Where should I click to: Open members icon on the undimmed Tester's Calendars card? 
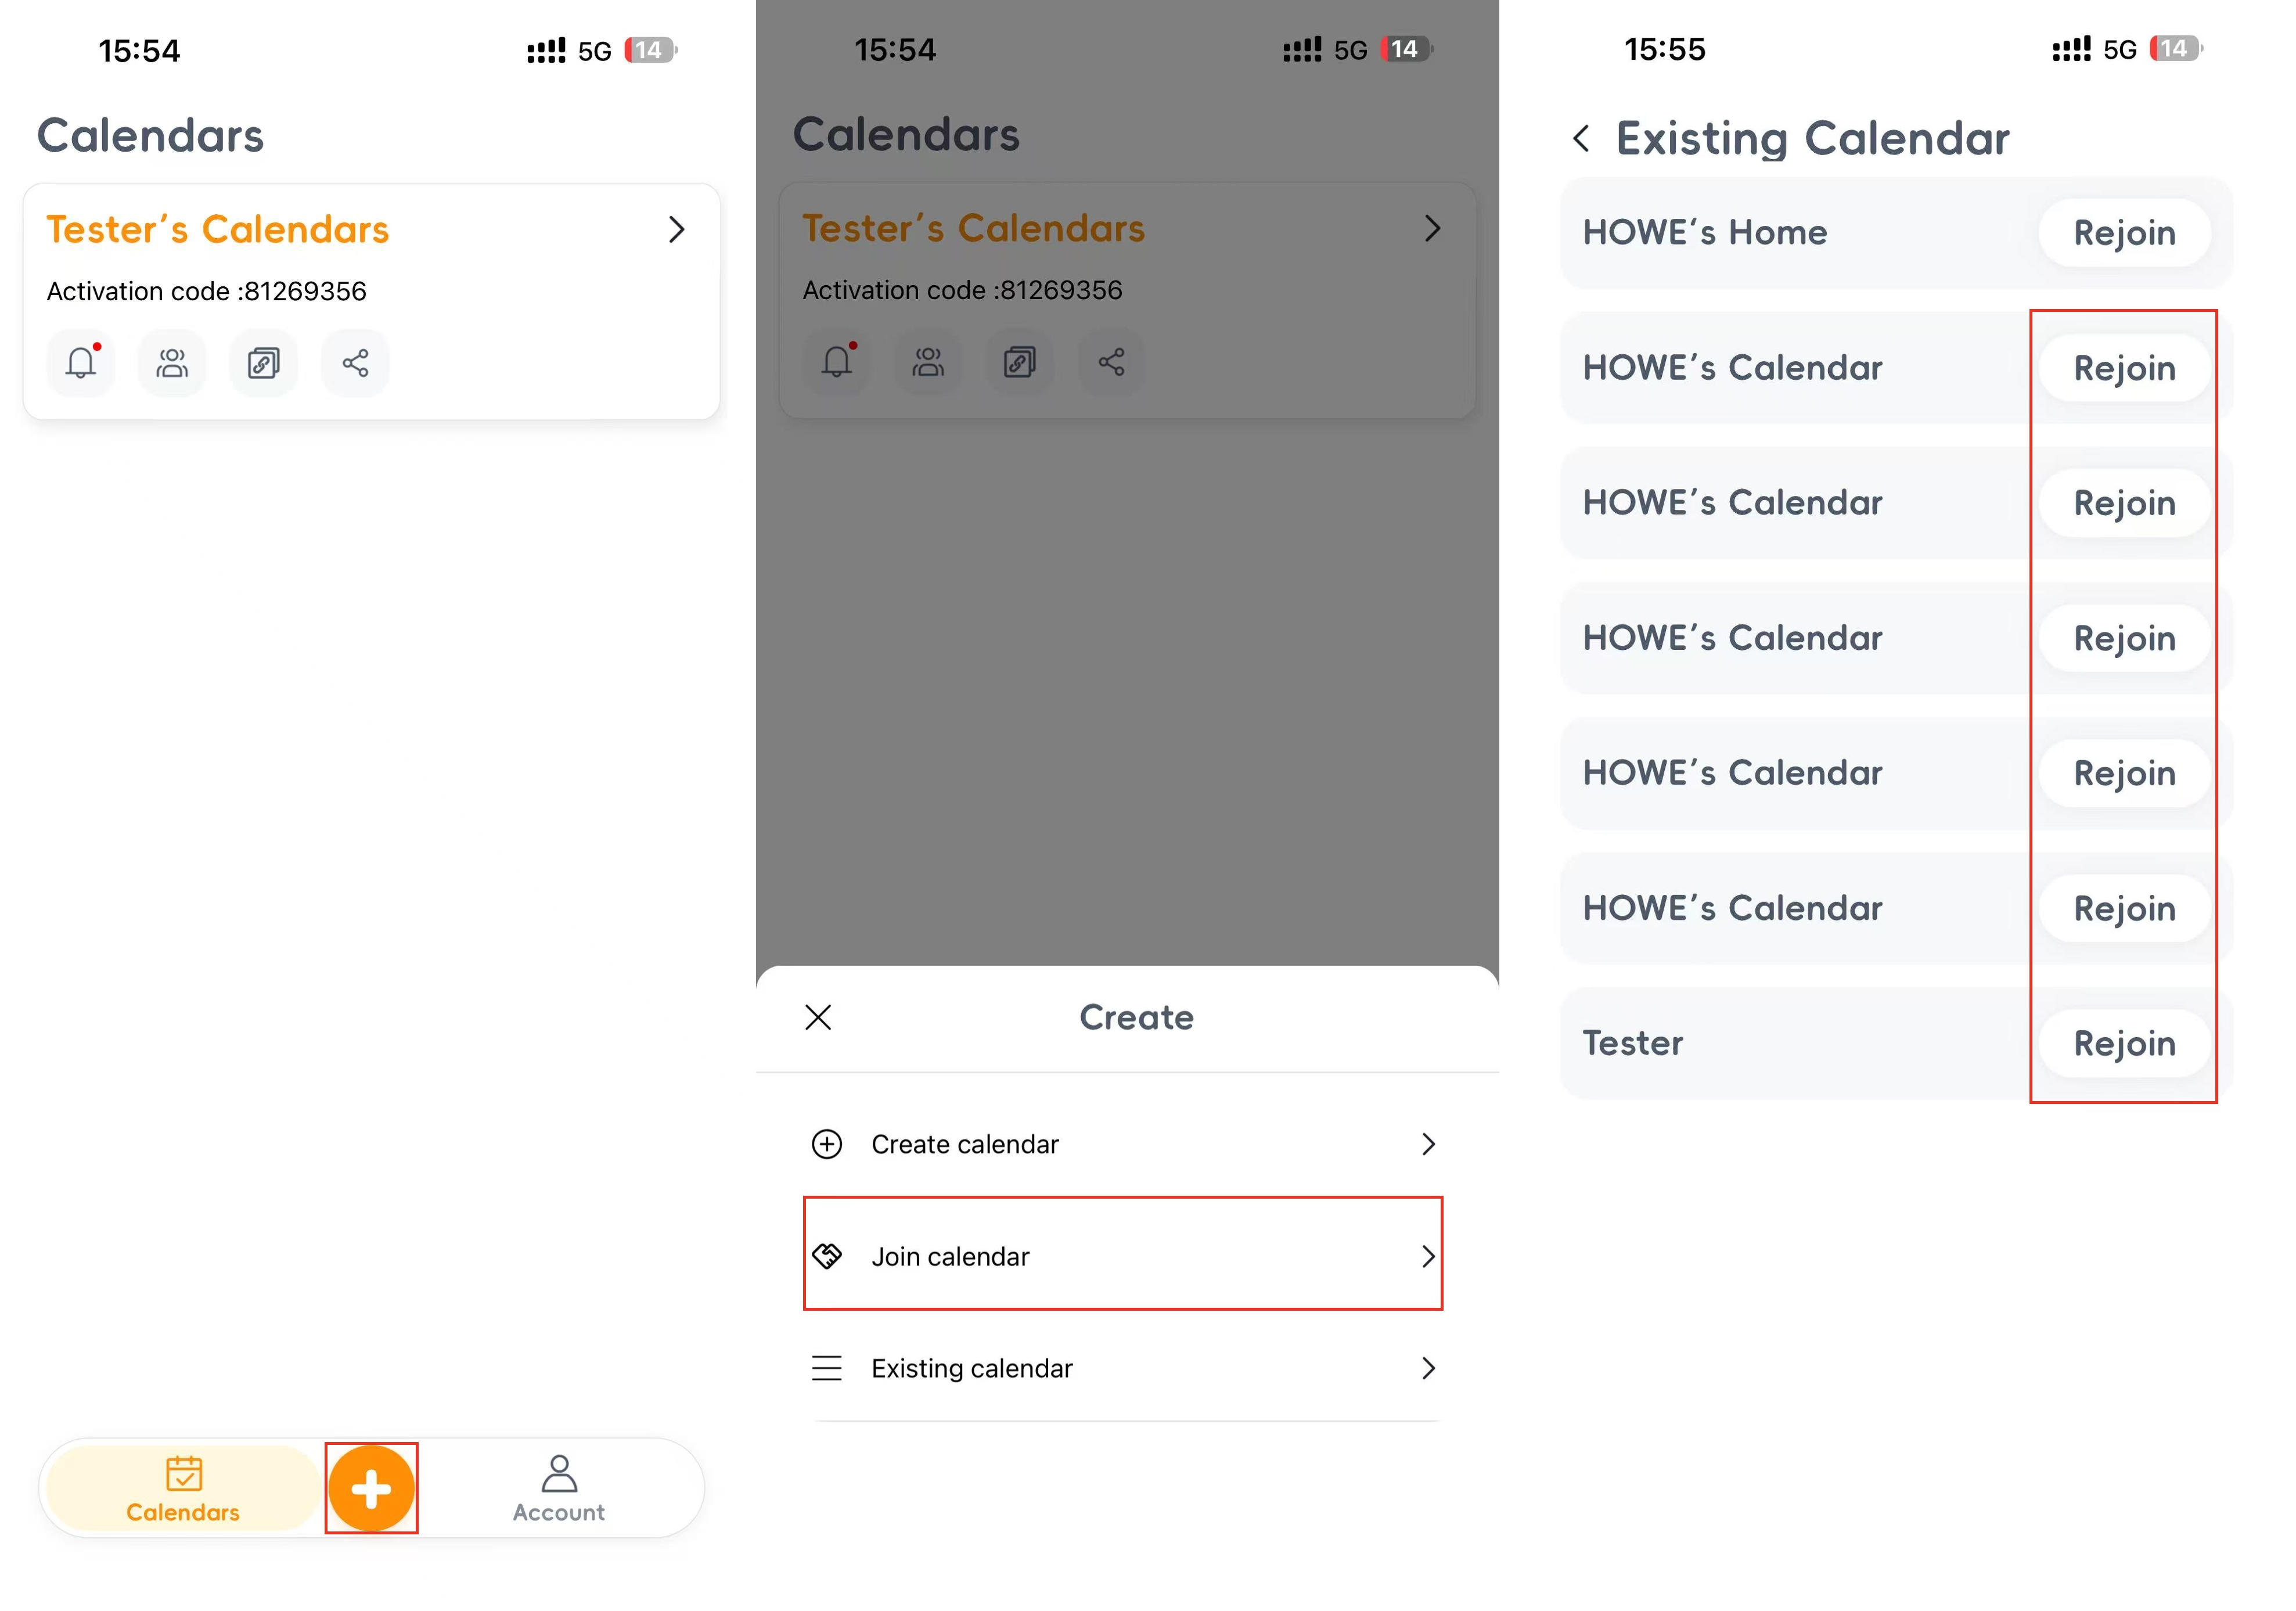(172, 363)
